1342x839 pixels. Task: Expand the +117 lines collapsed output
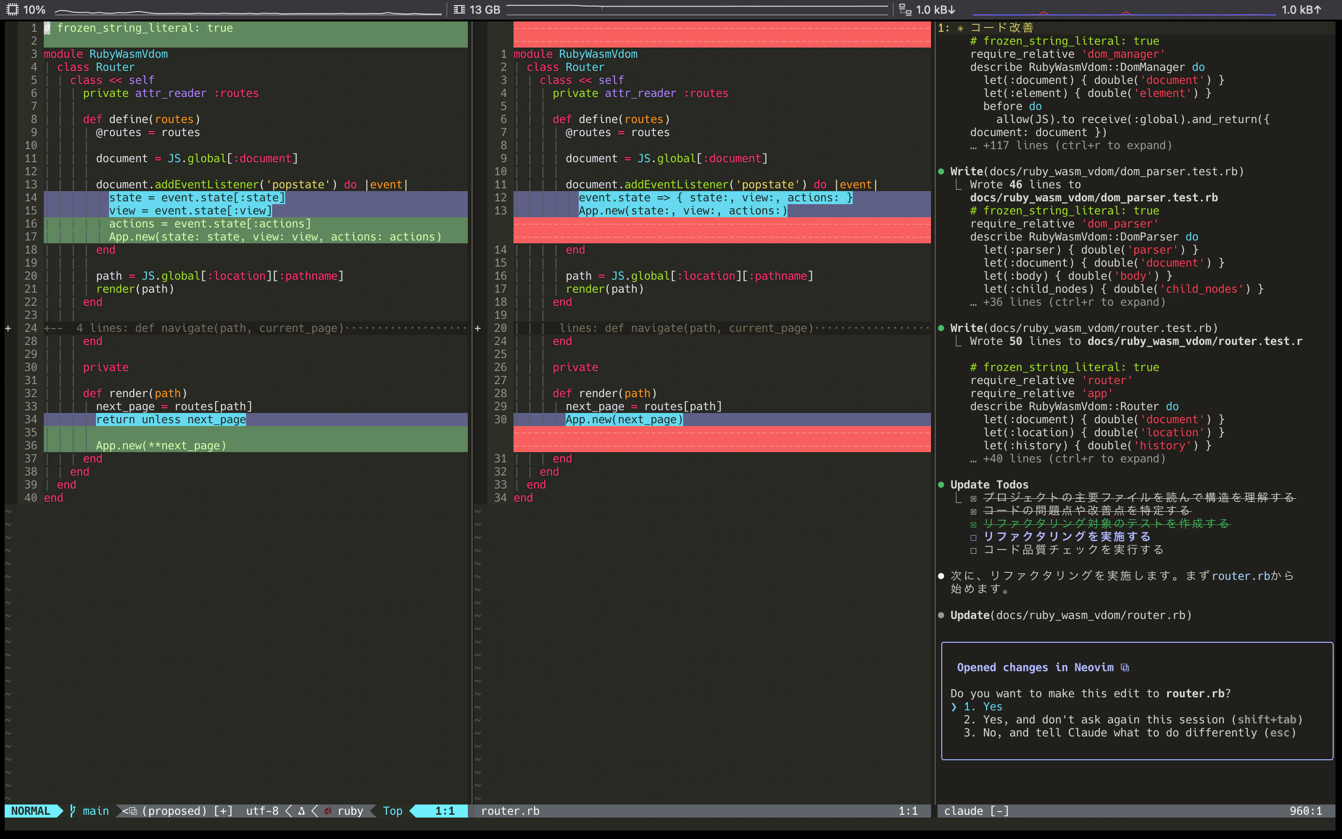pos(1071,145)
